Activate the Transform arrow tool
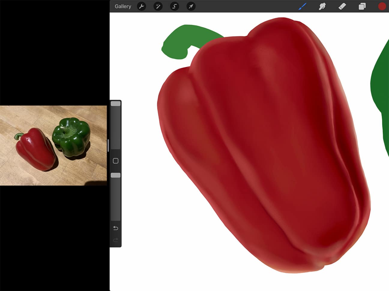This screenshot has height=291, width=389. click(191, 6)
